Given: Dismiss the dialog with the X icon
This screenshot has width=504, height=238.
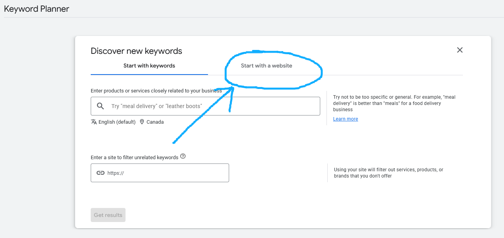Looking at the screenshot, I should pyautogui.click(x=459, y=50).
